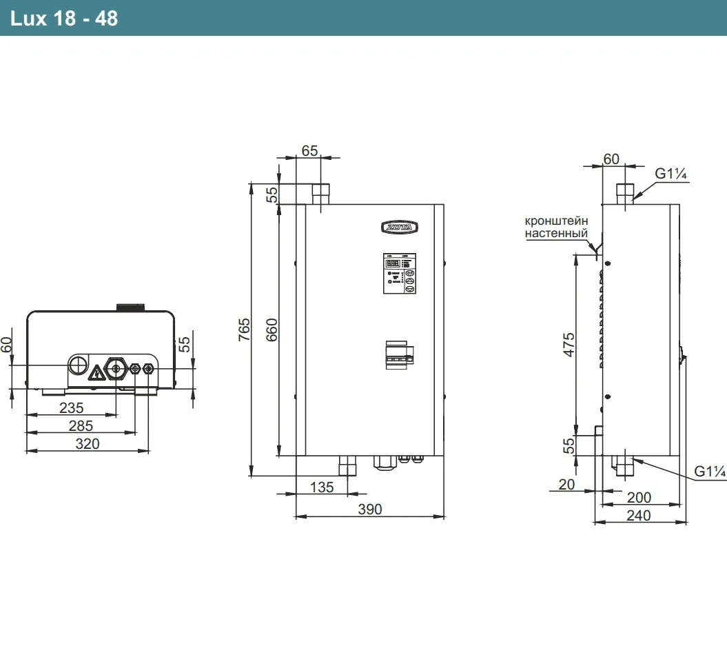This screenshot has width=727, height=655.
Task: Click the 200 depth dimension
Action: pyautogui.click(x=639, y=497)
